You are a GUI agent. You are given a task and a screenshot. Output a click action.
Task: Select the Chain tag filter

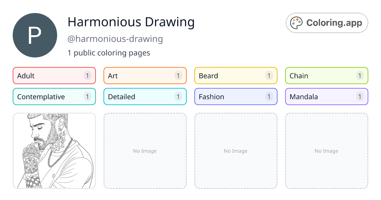[x=326, y=76]
